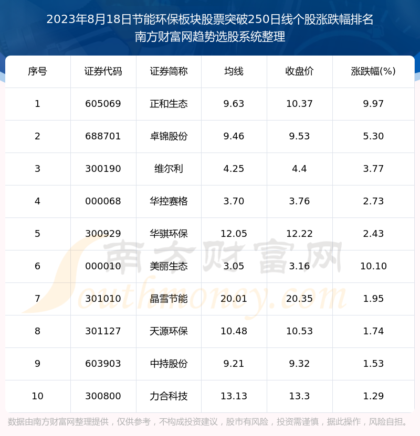Screen dimensions: 420x436
Task: Click the 20.35 closing price cell
Action: (299, 299)
